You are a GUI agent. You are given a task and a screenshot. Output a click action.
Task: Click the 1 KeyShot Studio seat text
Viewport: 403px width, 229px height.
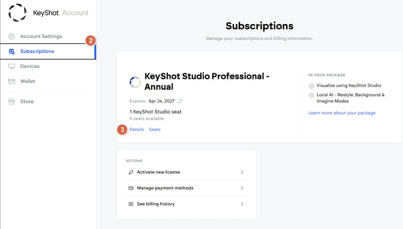[156, 112]
